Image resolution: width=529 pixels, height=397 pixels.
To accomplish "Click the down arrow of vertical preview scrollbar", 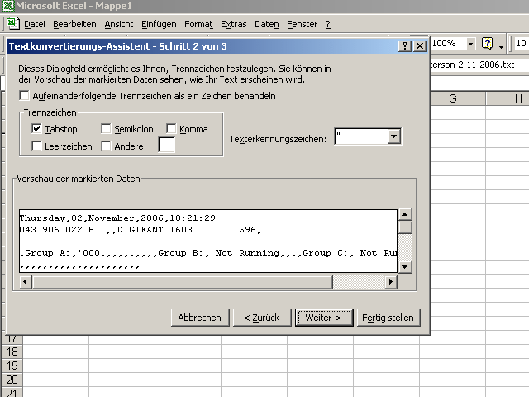I will 405,266.
